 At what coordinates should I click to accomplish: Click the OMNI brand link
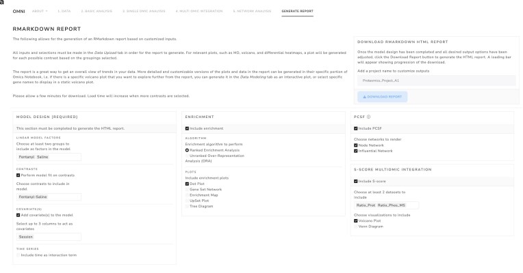18,12
